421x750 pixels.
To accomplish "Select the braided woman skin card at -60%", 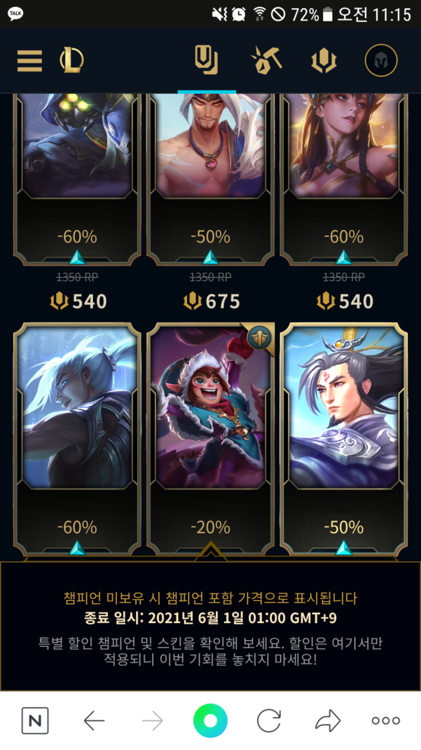I will (344, 179).
